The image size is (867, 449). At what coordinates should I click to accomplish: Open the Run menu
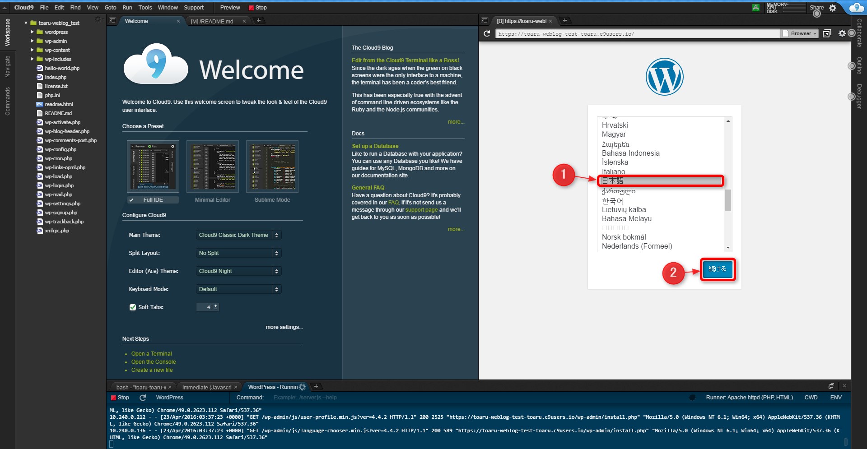pyautogui.click(x=127, y=8)
